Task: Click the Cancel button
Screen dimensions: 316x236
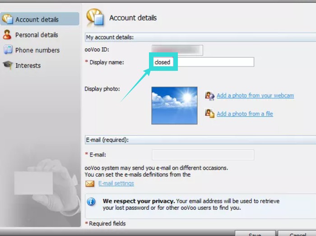Action: 297,233
